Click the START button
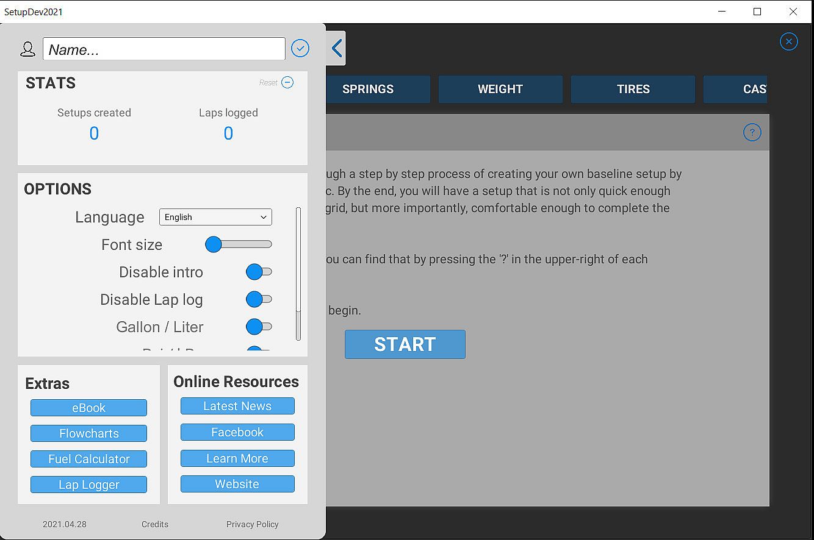This screenshot has height=540, width=814. [405, 344]
